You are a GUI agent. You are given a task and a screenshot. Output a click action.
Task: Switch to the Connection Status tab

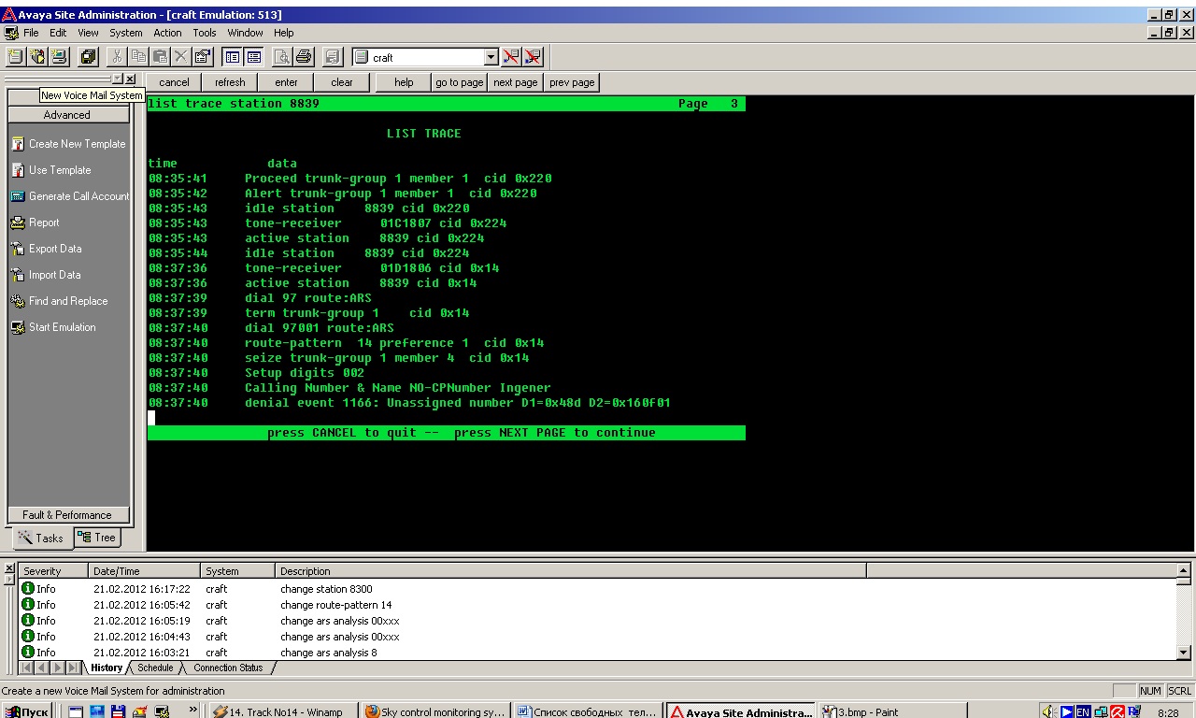point(228,668)
